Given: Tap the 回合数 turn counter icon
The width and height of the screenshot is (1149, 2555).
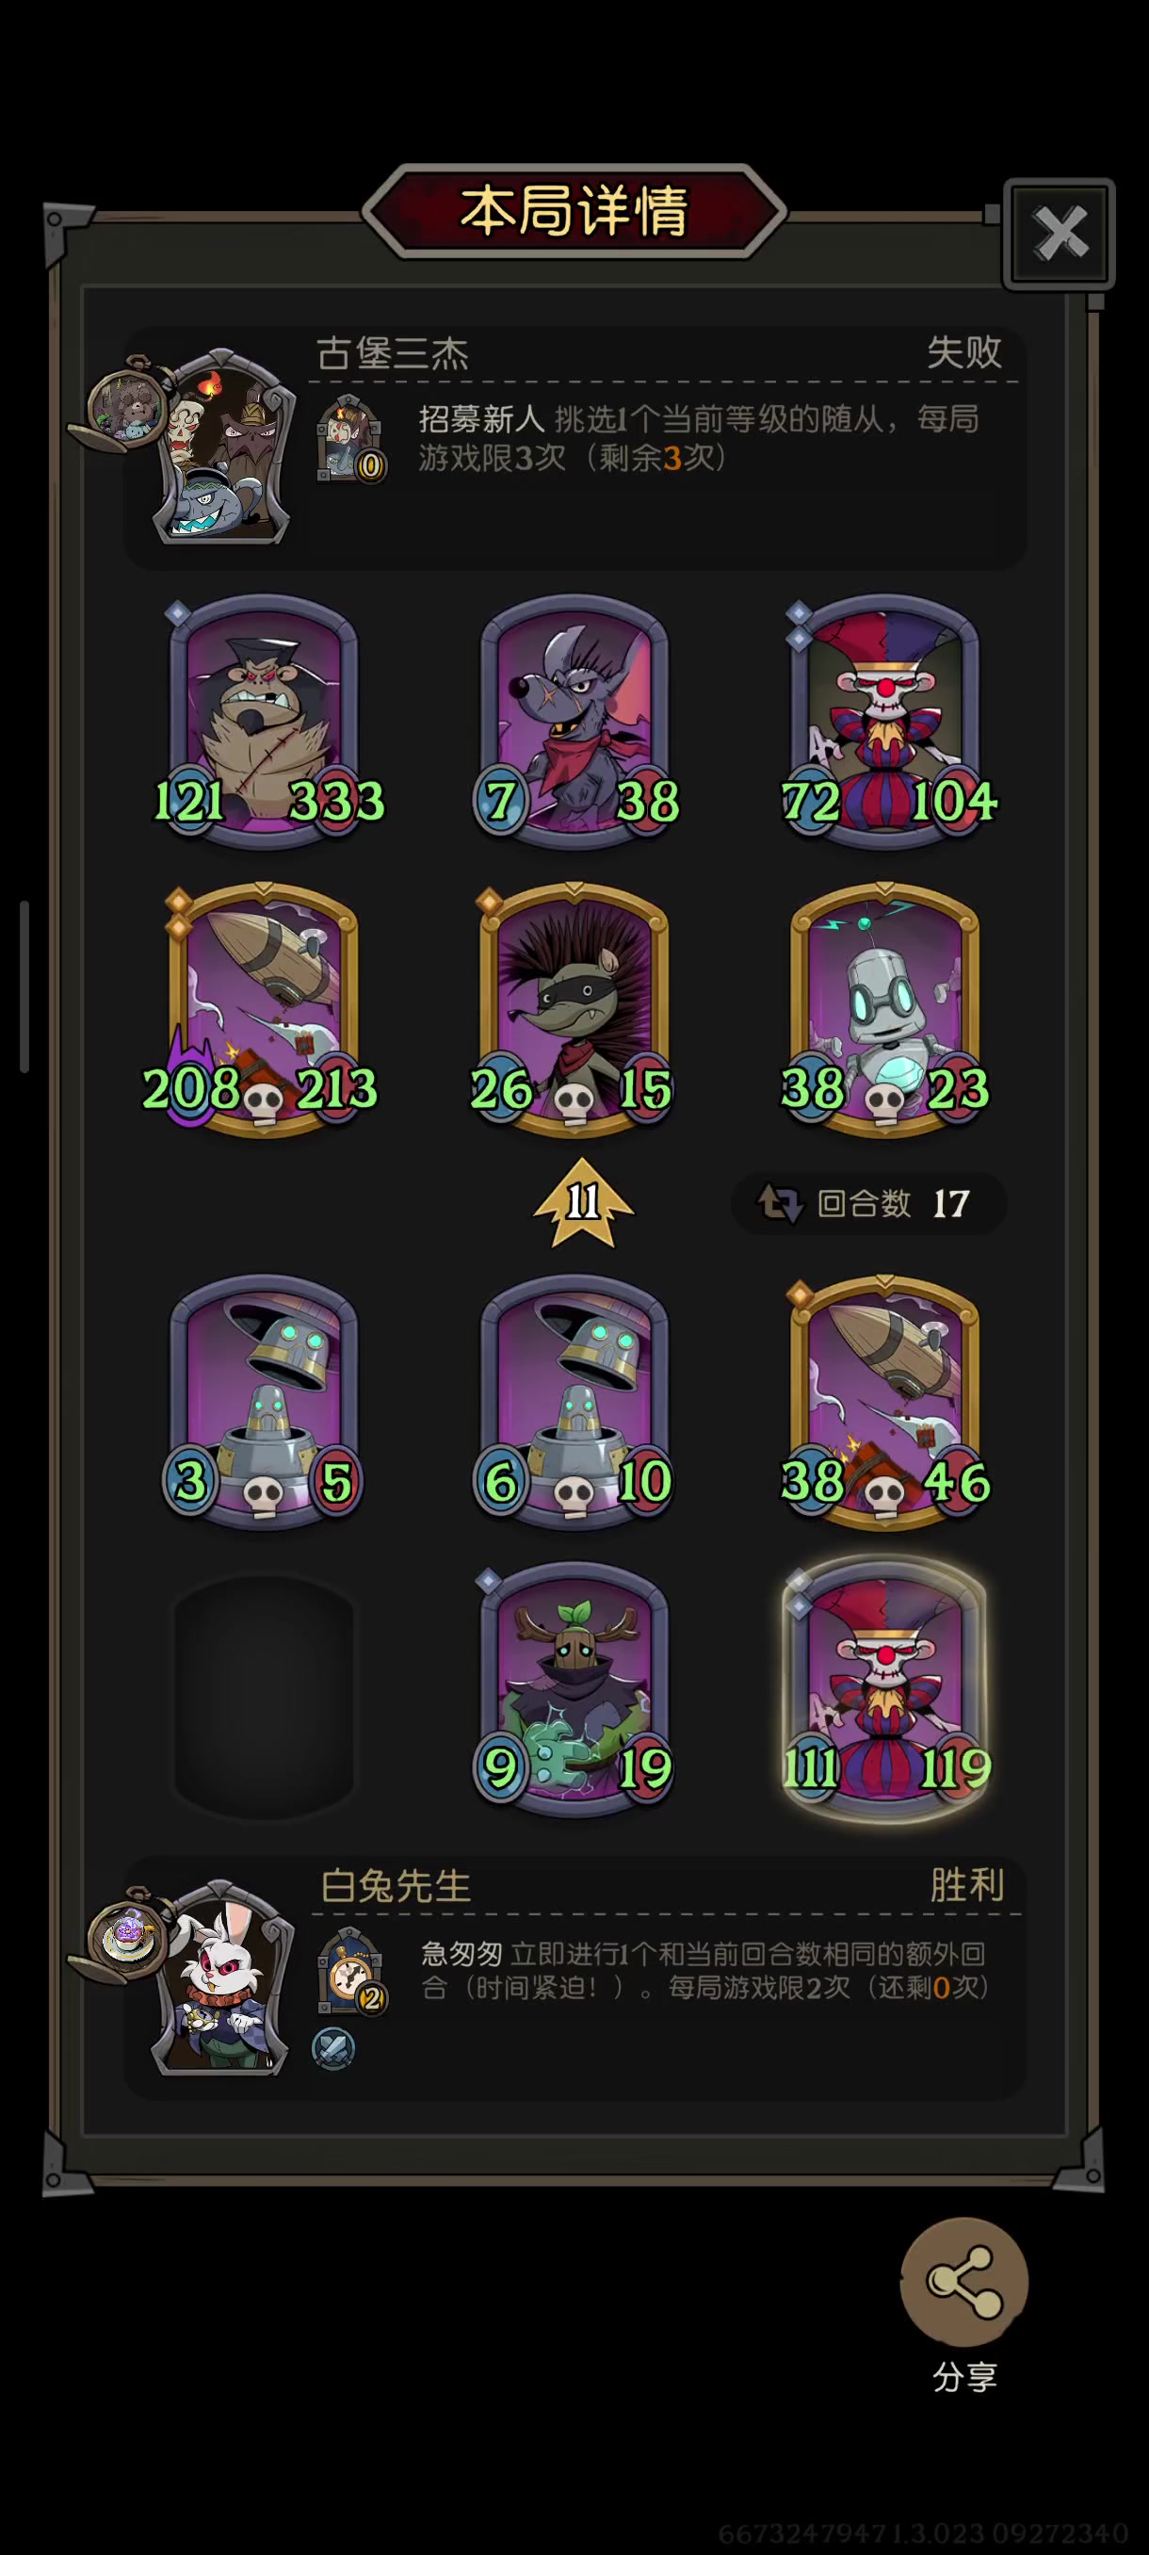Looking at the screenshot, I should click(779, 1203).
